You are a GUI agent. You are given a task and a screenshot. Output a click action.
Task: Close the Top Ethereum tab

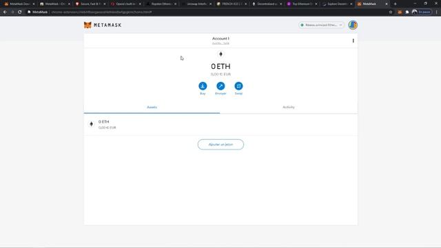pyautogui.click(x=316, y=4)
